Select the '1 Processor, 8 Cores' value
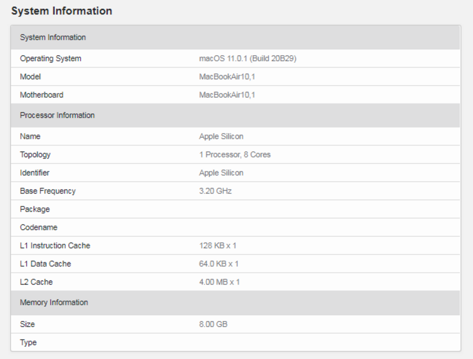Screen dimensions: 473x359 click(235, 155)
